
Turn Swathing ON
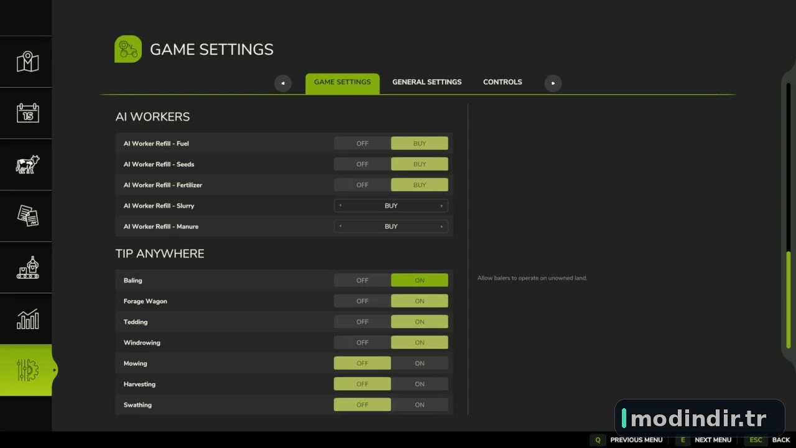(420, 404)
